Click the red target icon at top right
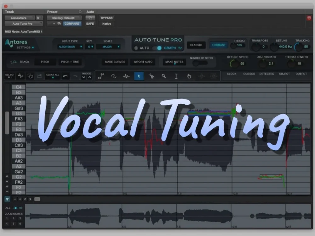Image resolution: width=315 pixels, height=236 pixels. coord(309,18)
